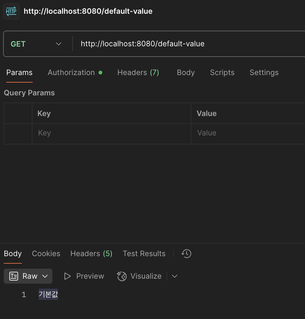Open the Test Results tab
This screenshot has width=305, height=319.
pos(144,254)
